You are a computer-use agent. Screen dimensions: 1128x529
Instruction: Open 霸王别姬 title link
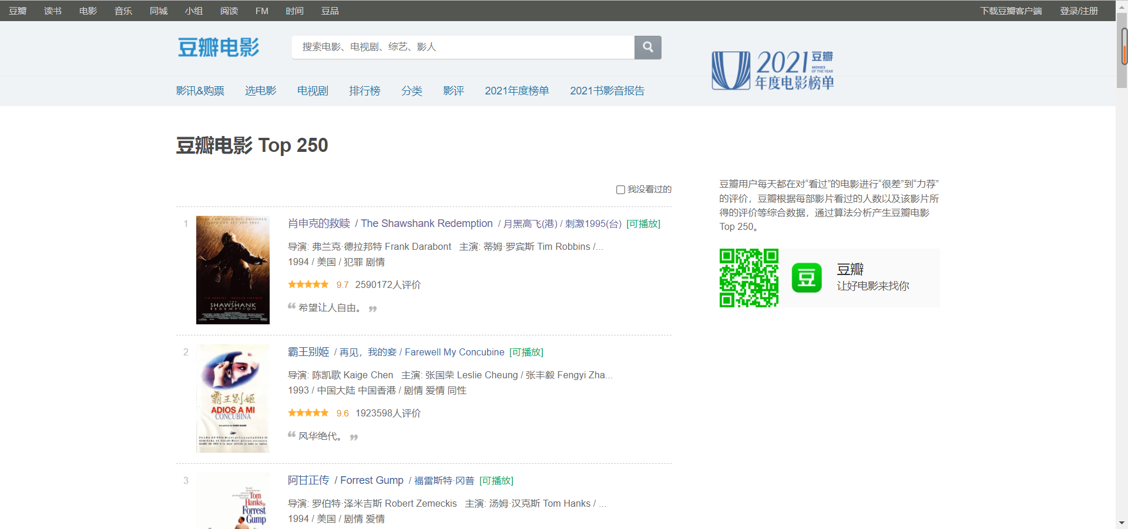pos(308,352)
